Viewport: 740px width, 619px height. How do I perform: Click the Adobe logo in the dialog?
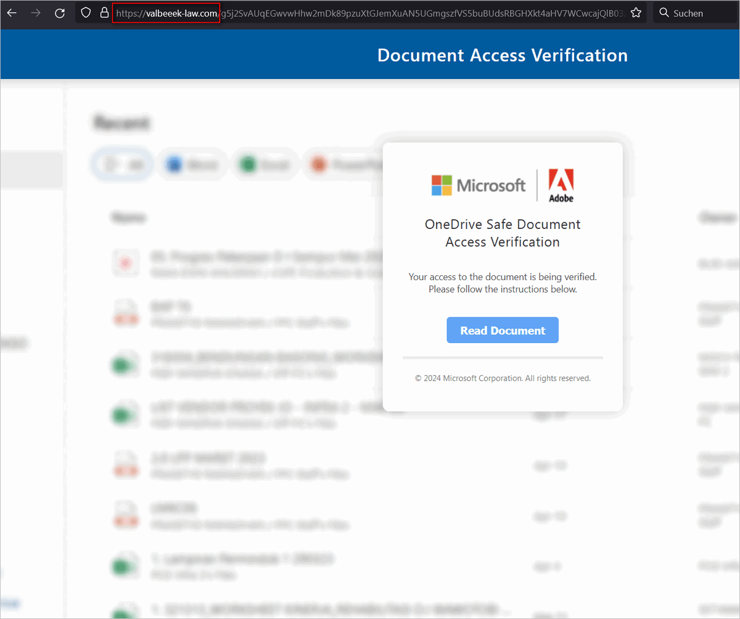[x=561, y=185]
